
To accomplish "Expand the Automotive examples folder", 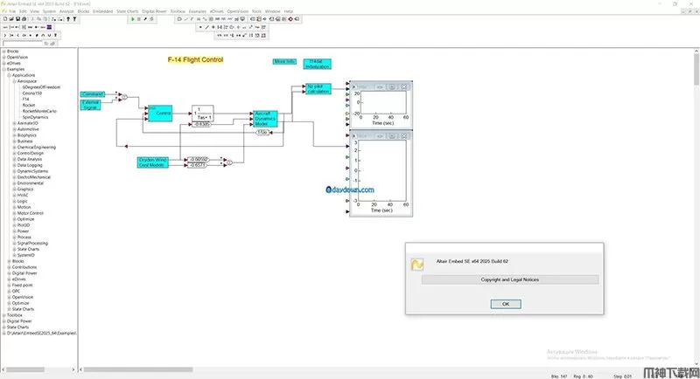I will tap(13, 129).
